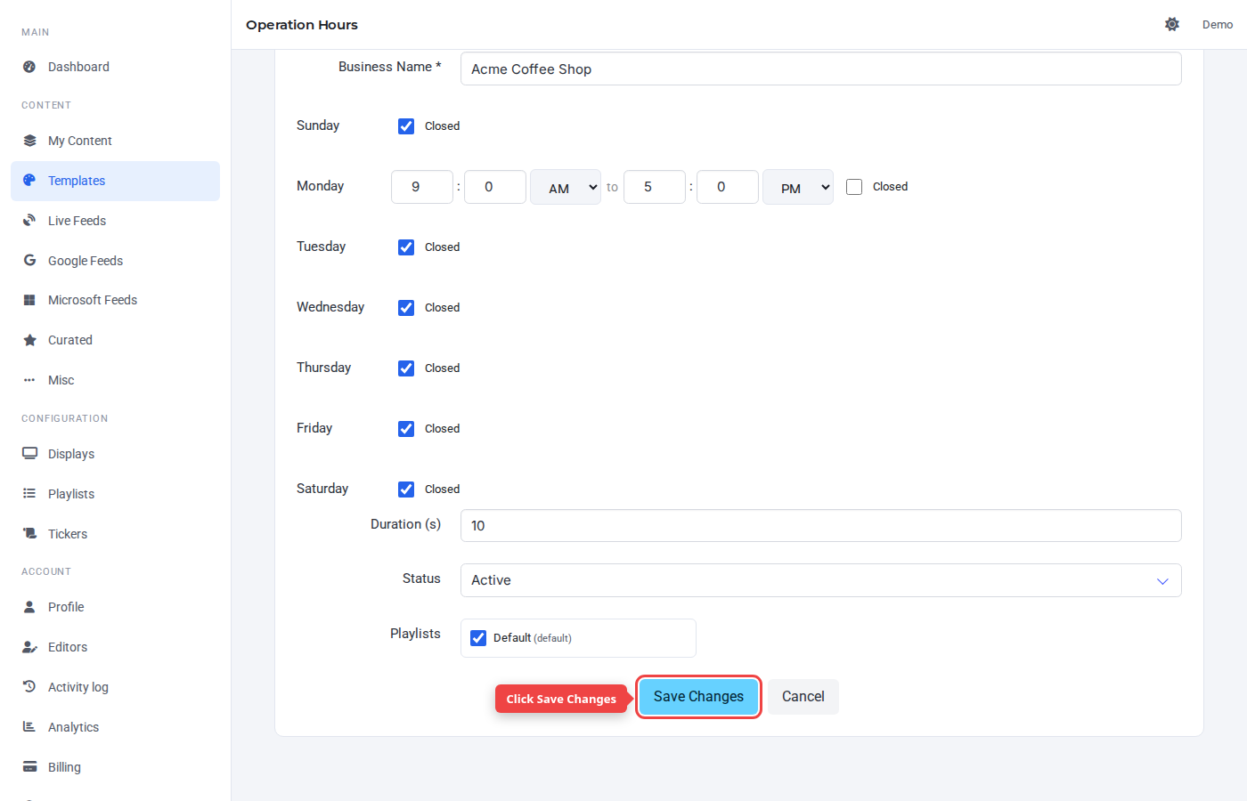The height and width of the screenshot is (801, 1247).
Task: Open Microsoft Feeds section
Action: pyautogui.click(x=115, y=300)
